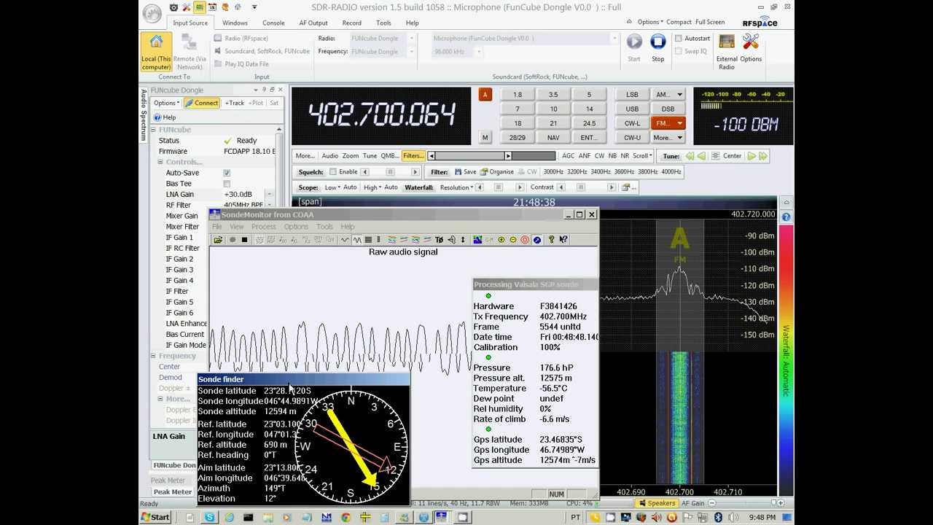Image resolution: width=933 pixels, height=525 pixels.
Task: Select the 3000Hz filter preset
Action: (x=553, y=172)
